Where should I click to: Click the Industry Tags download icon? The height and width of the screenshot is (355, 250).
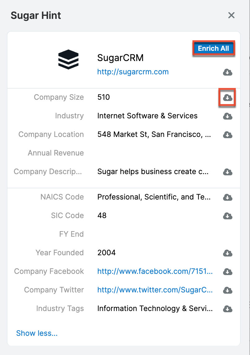(x=227, y=309)
